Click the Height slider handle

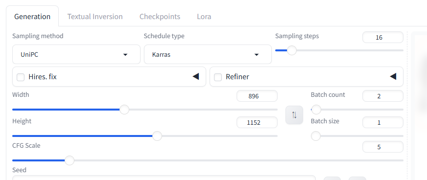[157, 136]
